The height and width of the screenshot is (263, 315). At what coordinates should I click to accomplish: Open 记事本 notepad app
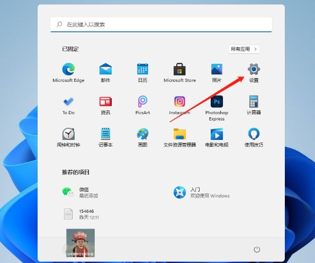[105, 137]
